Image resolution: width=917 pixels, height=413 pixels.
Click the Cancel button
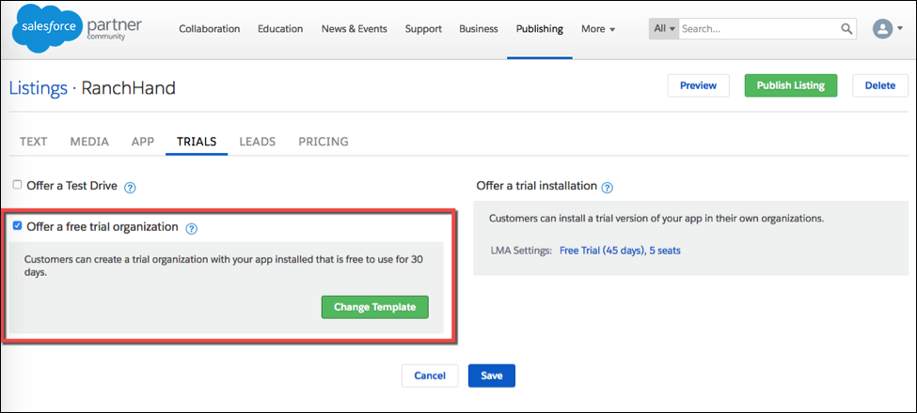(430, 375)
